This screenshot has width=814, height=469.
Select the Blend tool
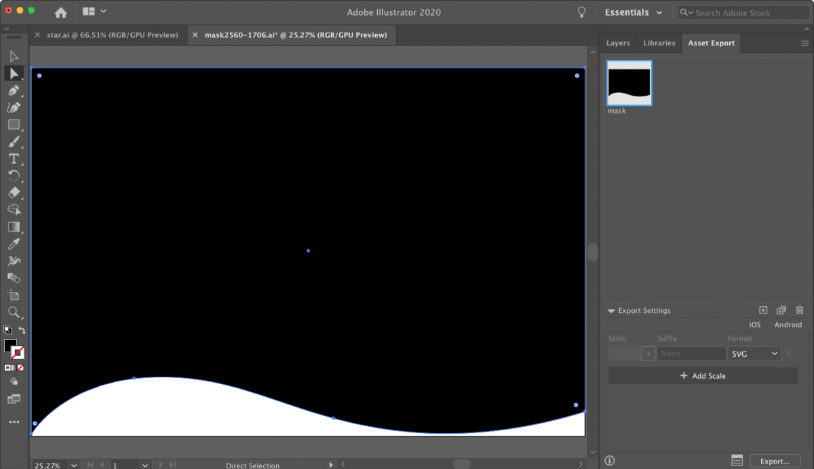pos(14,278)
